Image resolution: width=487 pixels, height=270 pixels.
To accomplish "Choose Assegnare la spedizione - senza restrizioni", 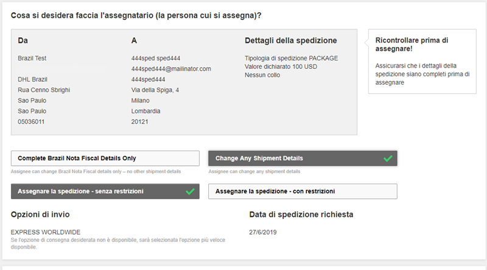I will tap(105, 191).
